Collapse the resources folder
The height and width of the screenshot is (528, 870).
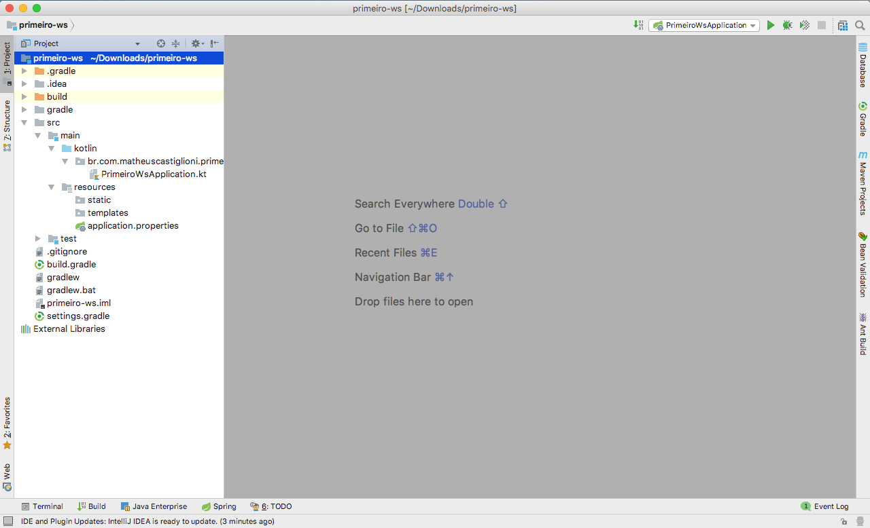click(x=52, y=187)
